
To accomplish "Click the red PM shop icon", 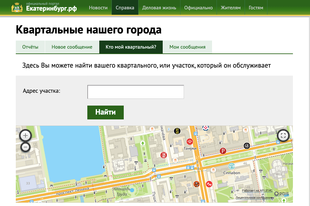I will [208, 184].
